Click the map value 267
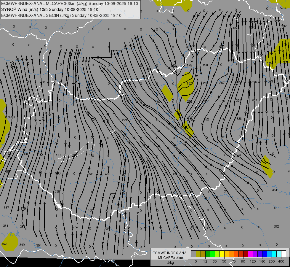Viewport: 290px width, 267px height. click(x=222, y=83)
